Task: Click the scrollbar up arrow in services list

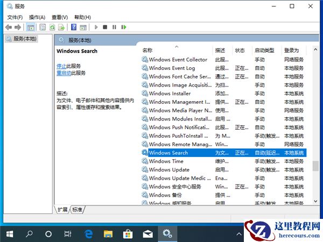Action: pos(315,49)
